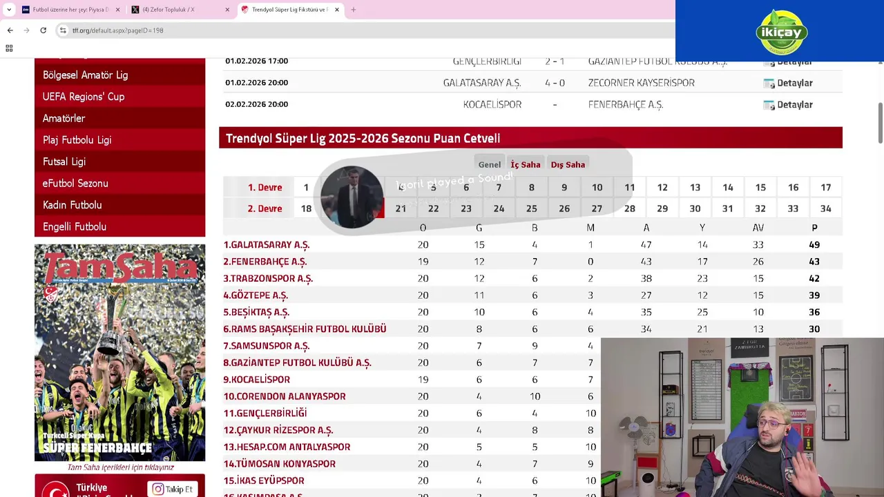This screenshot has width=884, height=497.
Task: Open Detaylar link for Gençlerbirliği match
Action: pos(794,61)
